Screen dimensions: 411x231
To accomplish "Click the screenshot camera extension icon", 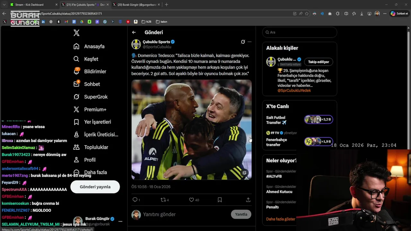I will (x=330, y=13).
